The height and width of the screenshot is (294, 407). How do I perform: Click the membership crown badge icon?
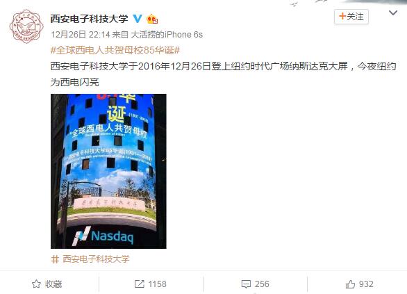pos(152,19)
